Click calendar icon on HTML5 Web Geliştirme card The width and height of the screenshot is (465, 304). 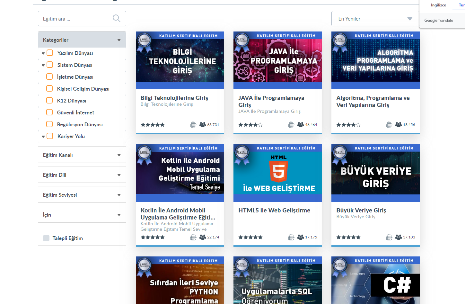pos(291,237)
